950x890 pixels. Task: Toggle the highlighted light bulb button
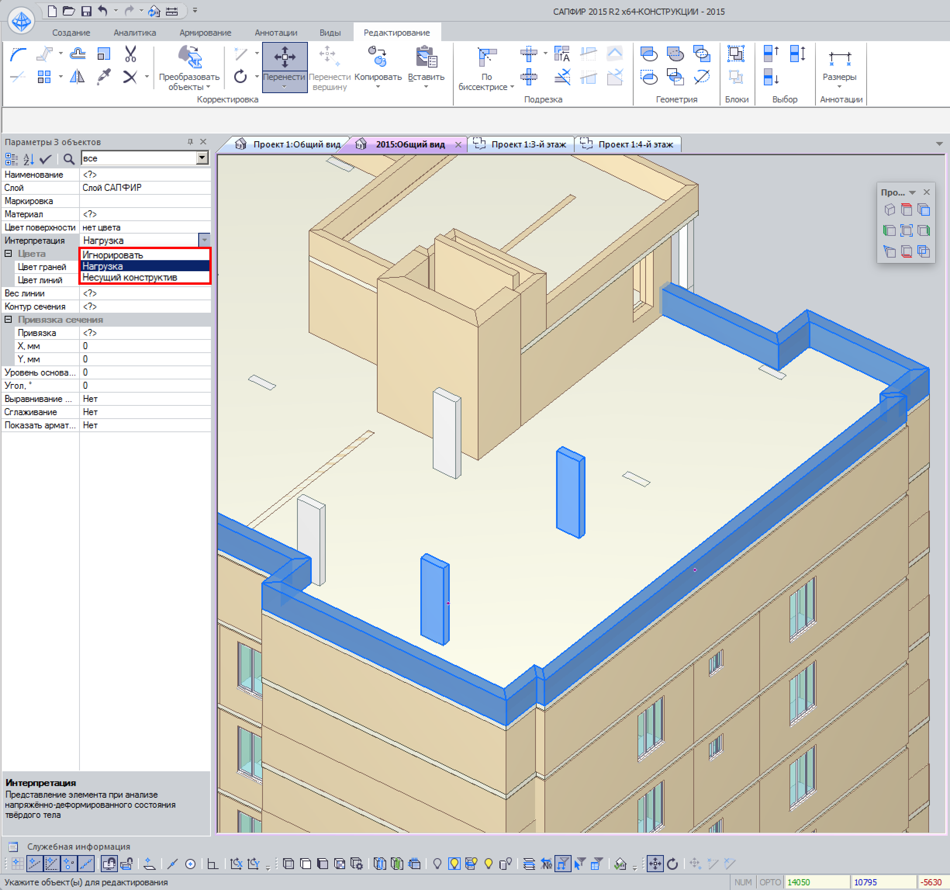click(454, 864)
